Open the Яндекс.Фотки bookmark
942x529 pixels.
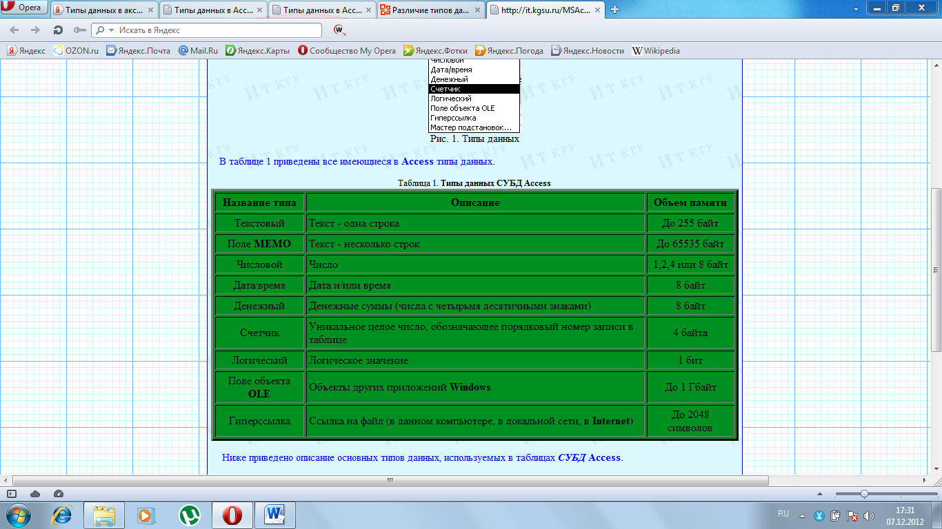(x=435, y=50)
